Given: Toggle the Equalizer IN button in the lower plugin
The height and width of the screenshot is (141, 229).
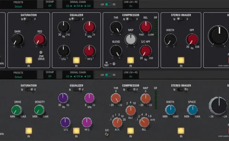Looking at the screenshot, I should tap(76, 131).
